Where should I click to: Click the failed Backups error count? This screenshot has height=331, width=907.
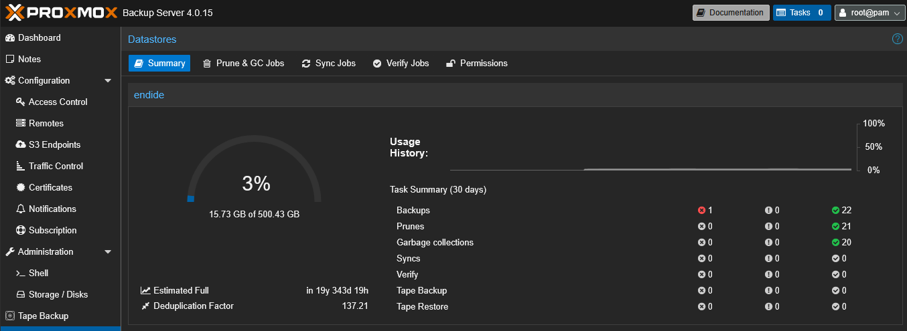tap(705, 210)
